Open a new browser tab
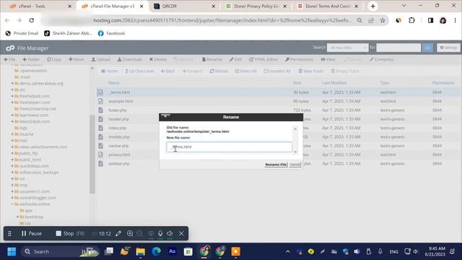 click(x=372, y=6)
